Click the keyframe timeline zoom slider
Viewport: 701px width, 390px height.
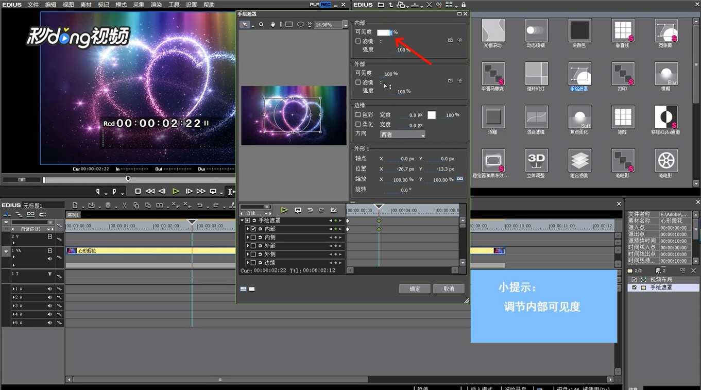(x=255, y=207)
